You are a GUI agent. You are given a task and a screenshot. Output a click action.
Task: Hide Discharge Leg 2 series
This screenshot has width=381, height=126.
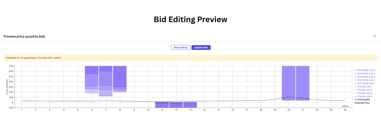pos(365,80)
